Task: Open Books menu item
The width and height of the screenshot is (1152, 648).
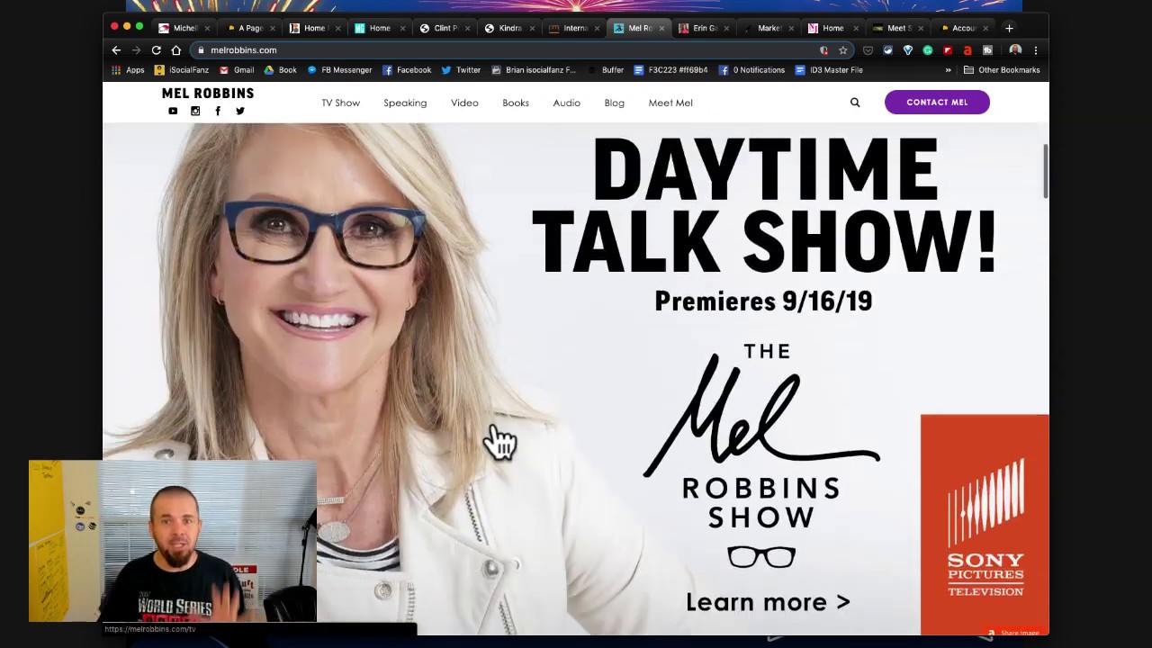Action: pos(516,103)
